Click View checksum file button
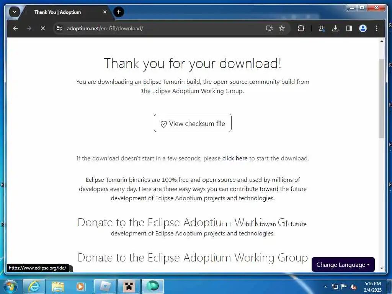 click(193, 123)
